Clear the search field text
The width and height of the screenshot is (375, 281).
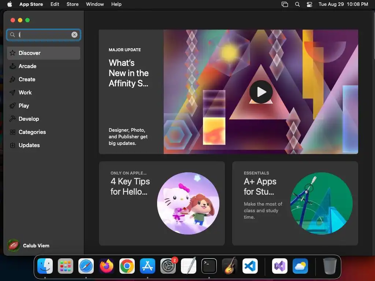(x=74, y=35)
